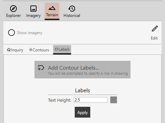Click the Terrain mountain icon
This screenshot has width=165, height=123.
pyautogui.click(x=52, y=8)
